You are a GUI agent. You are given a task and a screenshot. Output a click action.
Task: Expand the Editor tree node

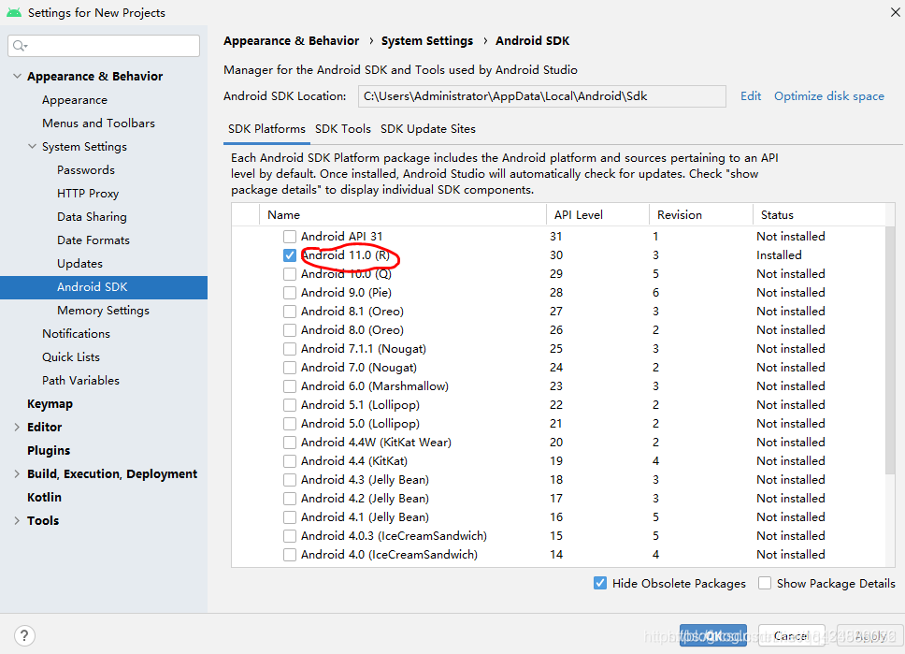pyautogui.click(x=17, y=427)
